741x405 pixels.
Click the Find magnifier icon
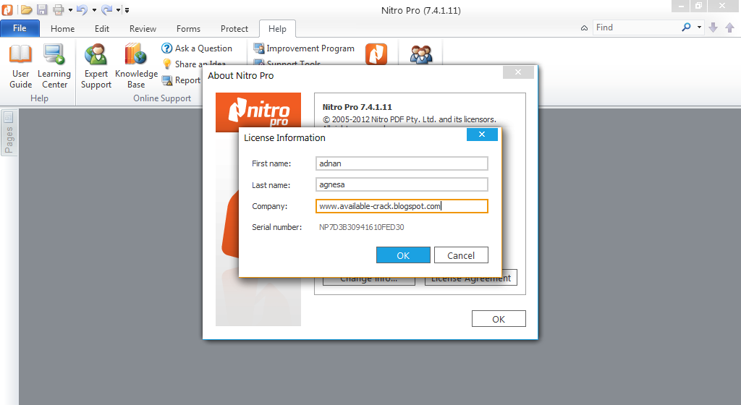coord(686,27)
